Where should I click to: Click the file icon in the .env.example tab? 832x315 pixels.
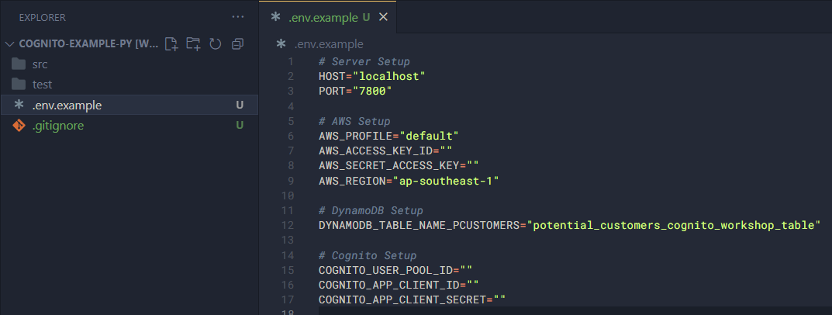275,16
